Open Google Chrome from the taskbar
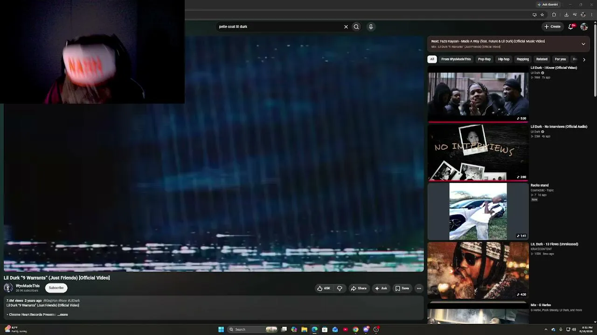The width and height of the screenshot is (597, 335). [355, 329]
